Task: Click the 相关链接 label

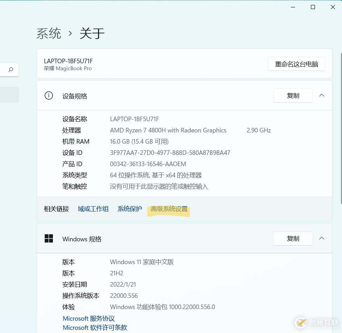Action: (56, 209)
